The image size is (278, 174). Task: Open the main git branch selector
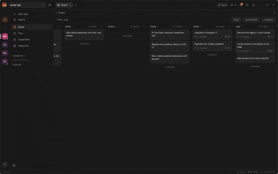coord(222,5)
